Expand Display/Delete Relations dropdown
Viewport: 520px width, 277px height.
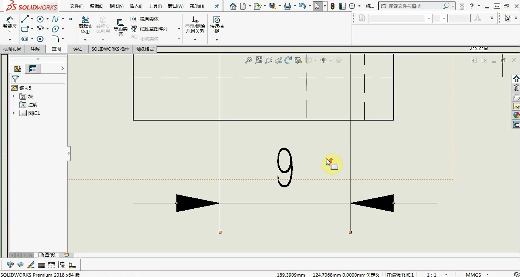[x=195, y=40]
